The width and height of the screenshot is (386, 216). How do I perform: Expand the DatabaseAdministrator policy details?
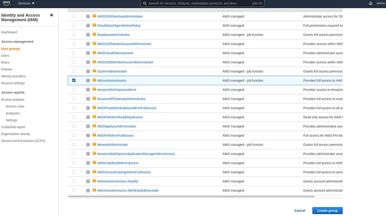[x=88, y=35]
